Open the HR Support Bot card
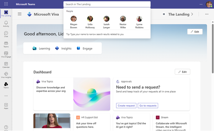This screenshot has width=214, height=132. click(92, 122)
